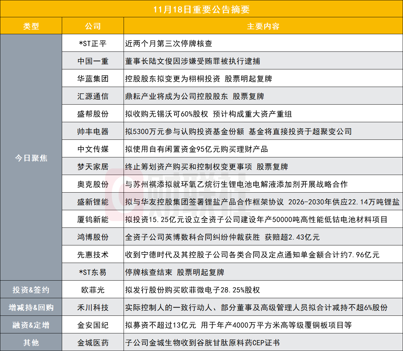Select company cell '禾川科技'
The width and height of the screenshot is (403, 351).
click(x=93, y=307)
